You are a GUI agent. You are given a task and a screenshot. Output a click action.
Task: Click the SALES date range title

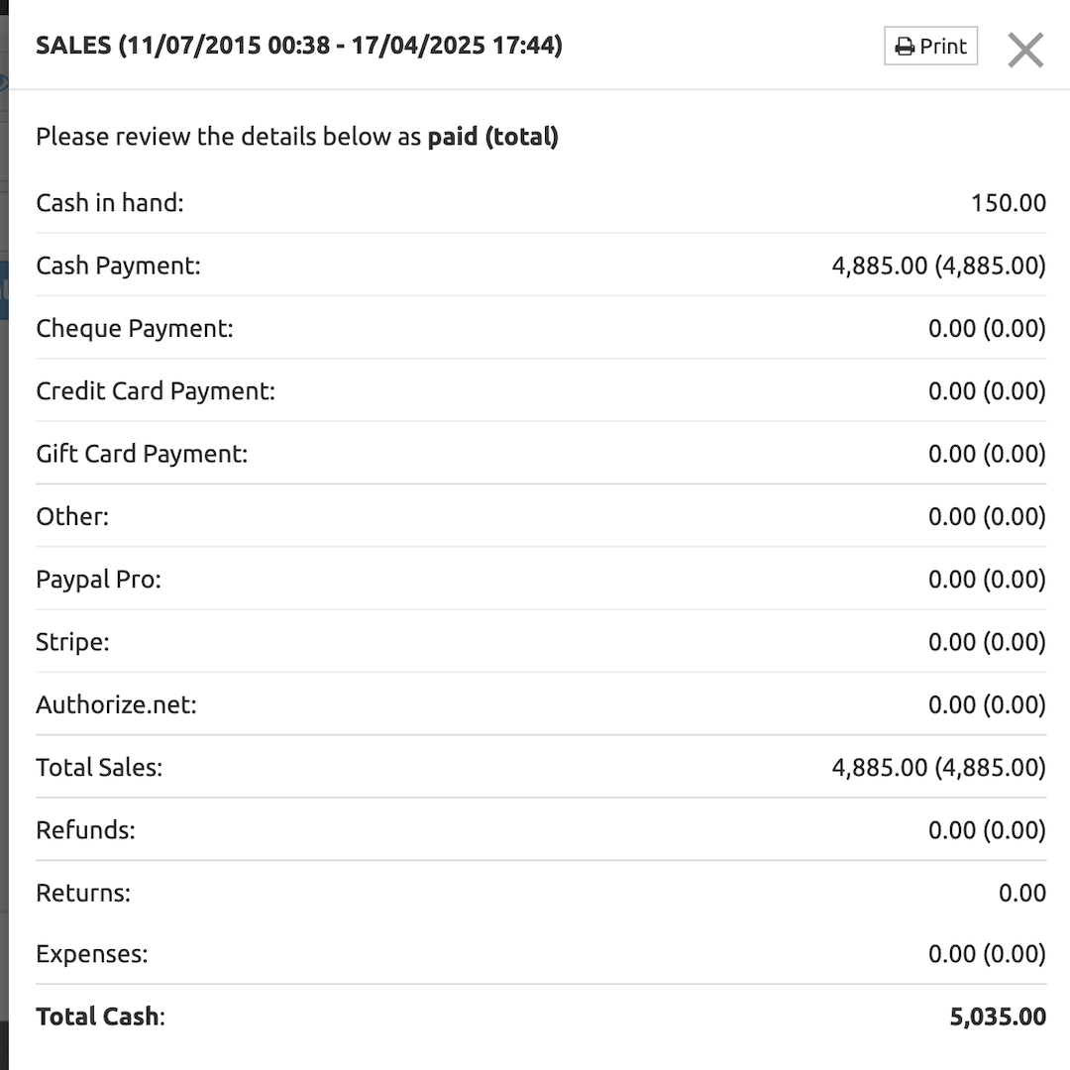point(299,46)
